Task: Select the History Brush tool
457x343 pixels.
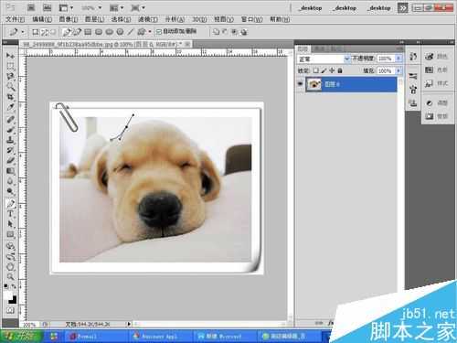Action: (x=10, y=150)
